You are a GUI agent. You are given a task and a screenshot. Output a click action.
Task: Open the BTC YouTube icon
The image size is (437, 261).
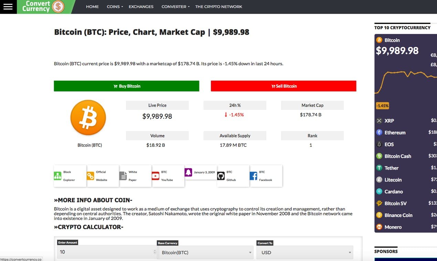pos(156,176)
